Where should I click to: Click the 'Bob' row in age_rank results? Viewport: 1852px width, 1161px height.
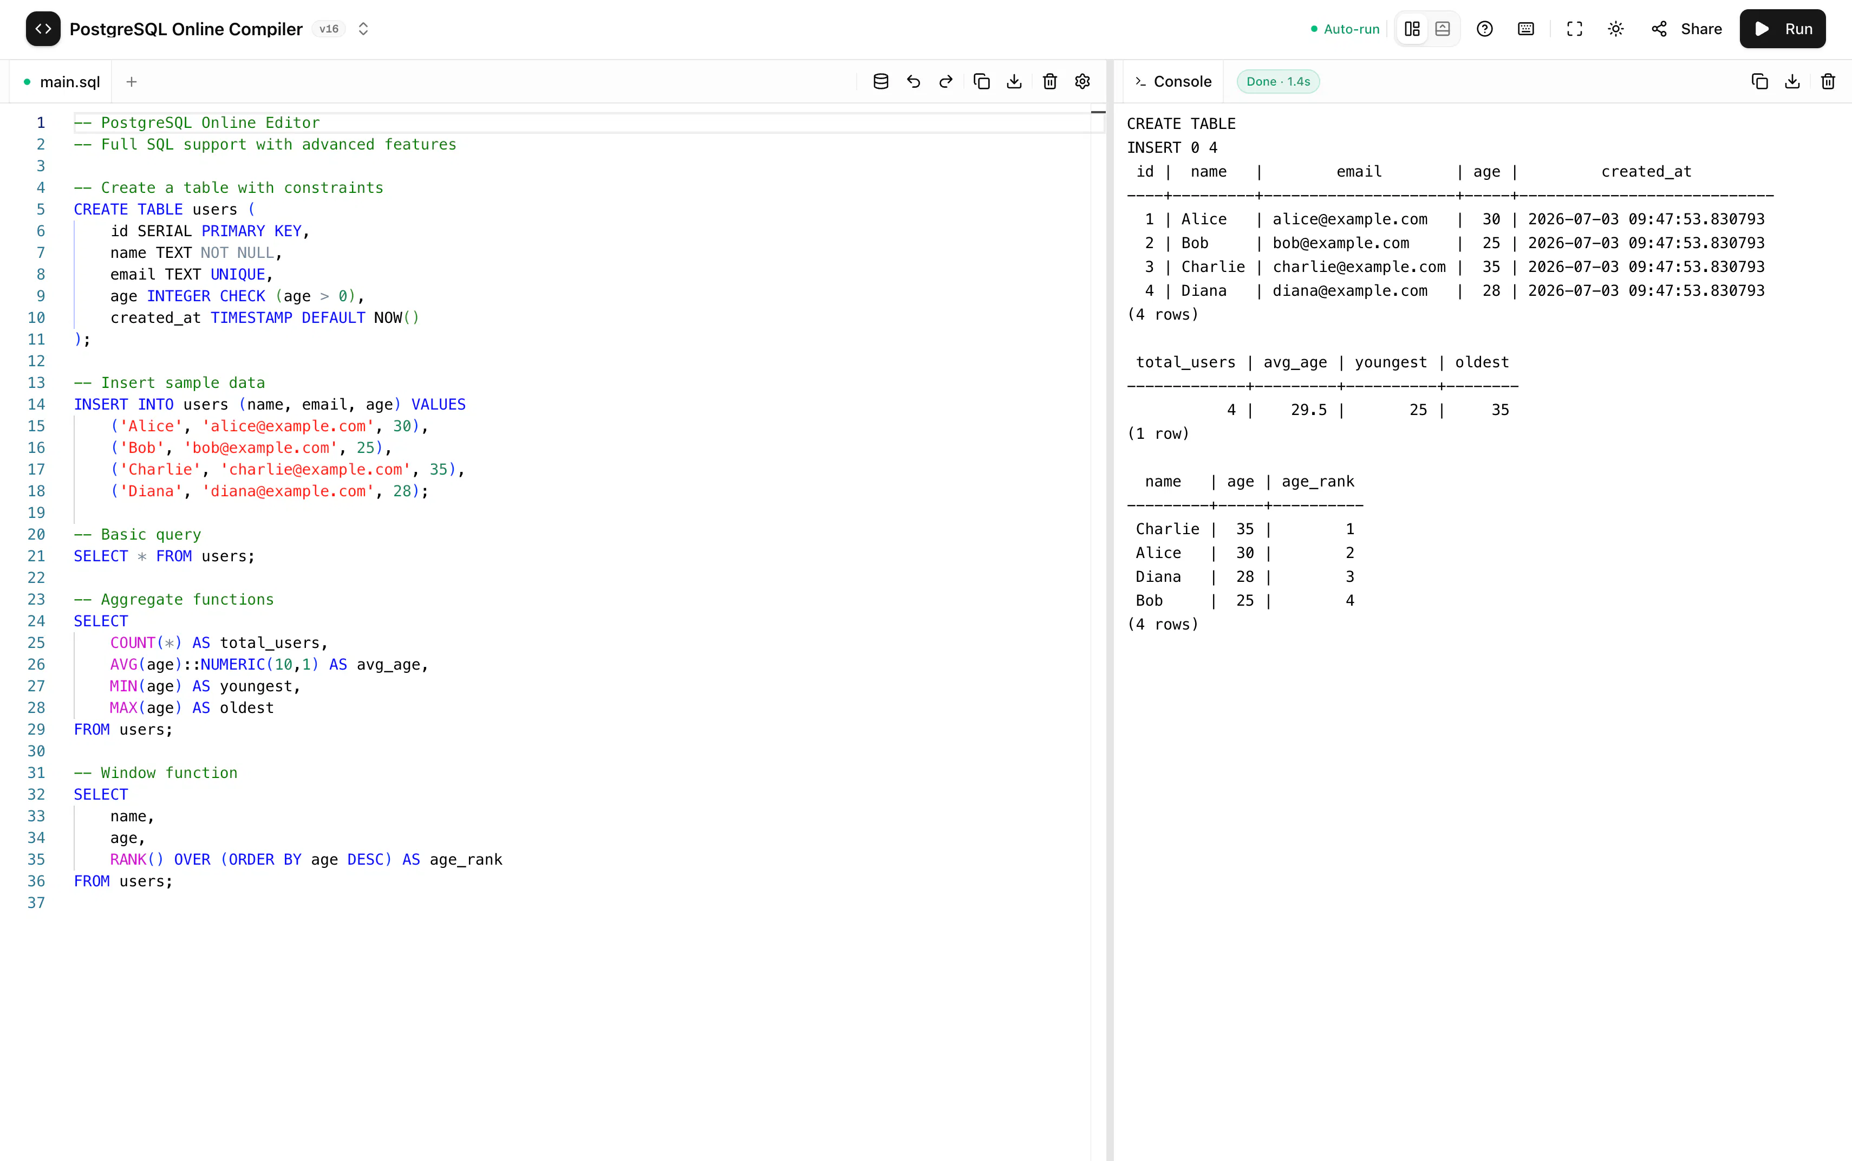click(1245, 600)
